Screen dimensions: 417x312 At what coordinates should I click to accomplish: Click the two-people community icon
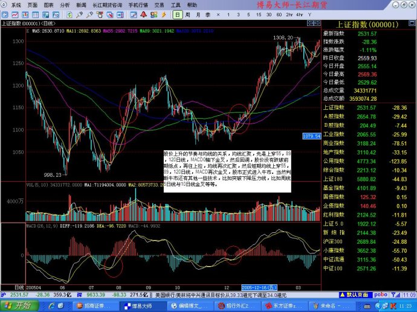(x=154, y=14)
